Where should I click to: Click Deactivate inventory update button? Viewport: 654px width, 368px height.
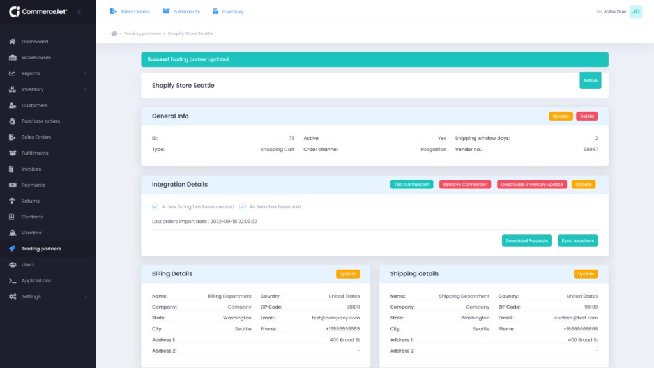532,185
